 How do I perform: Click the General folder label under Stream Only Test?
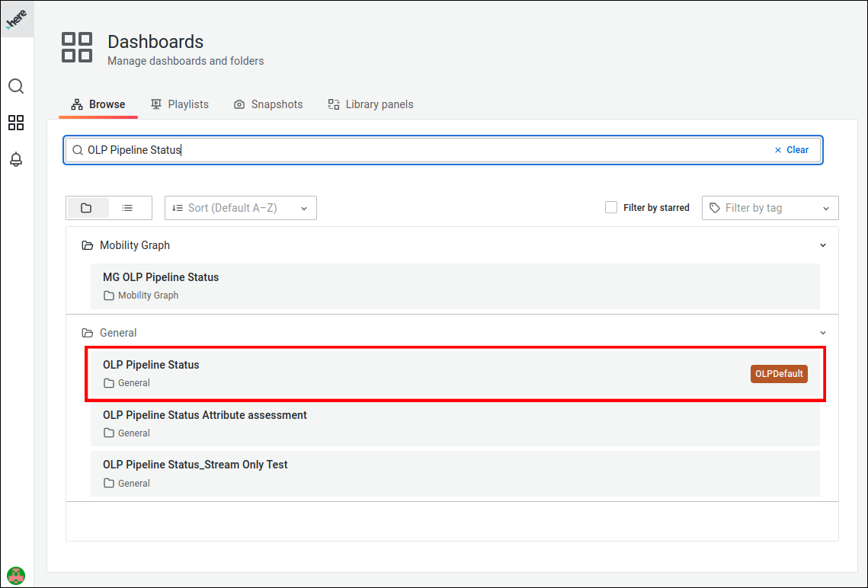click(x=133, y=484)
